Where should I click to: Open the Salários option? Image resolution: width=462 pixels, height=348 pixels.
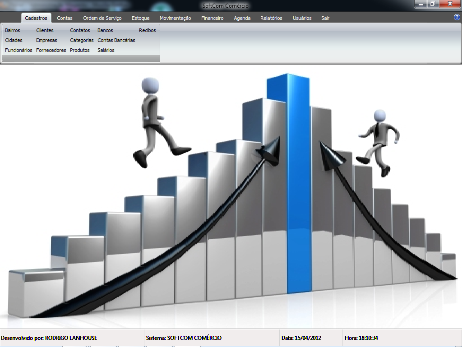(x=106, y=50)
